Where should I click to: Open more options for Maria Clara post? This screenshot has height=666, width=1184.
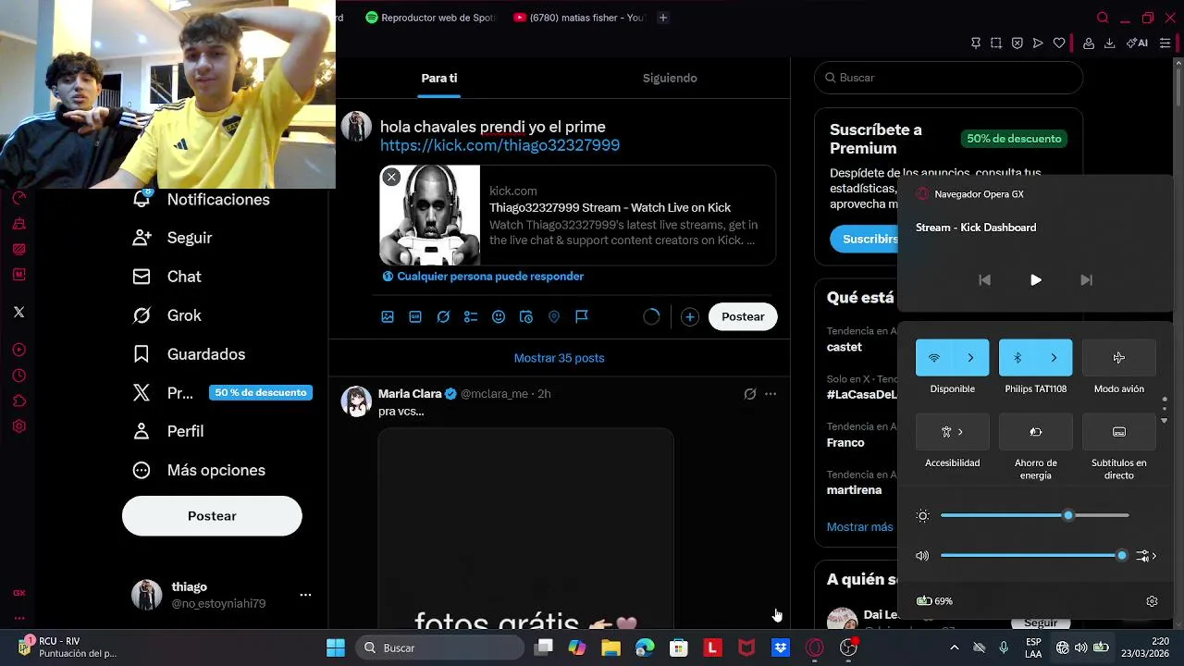point(771,394)
